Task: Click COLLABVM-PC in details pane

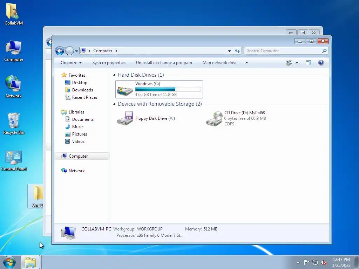Action: (x=96, y=229)
